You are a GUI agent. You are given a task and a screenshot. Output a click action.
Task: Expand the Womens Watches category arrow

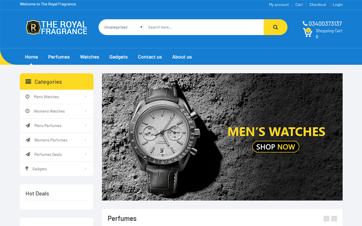coord(85,111)
